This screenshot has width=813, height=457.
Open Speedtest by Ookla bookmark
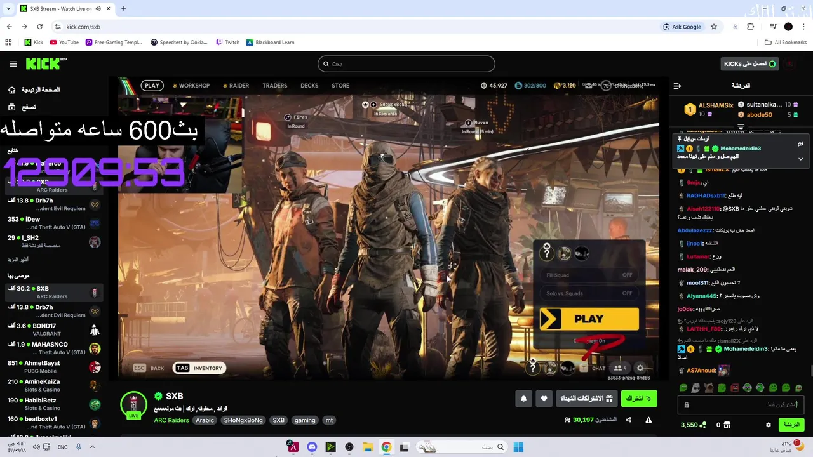[x=179, y=43]
